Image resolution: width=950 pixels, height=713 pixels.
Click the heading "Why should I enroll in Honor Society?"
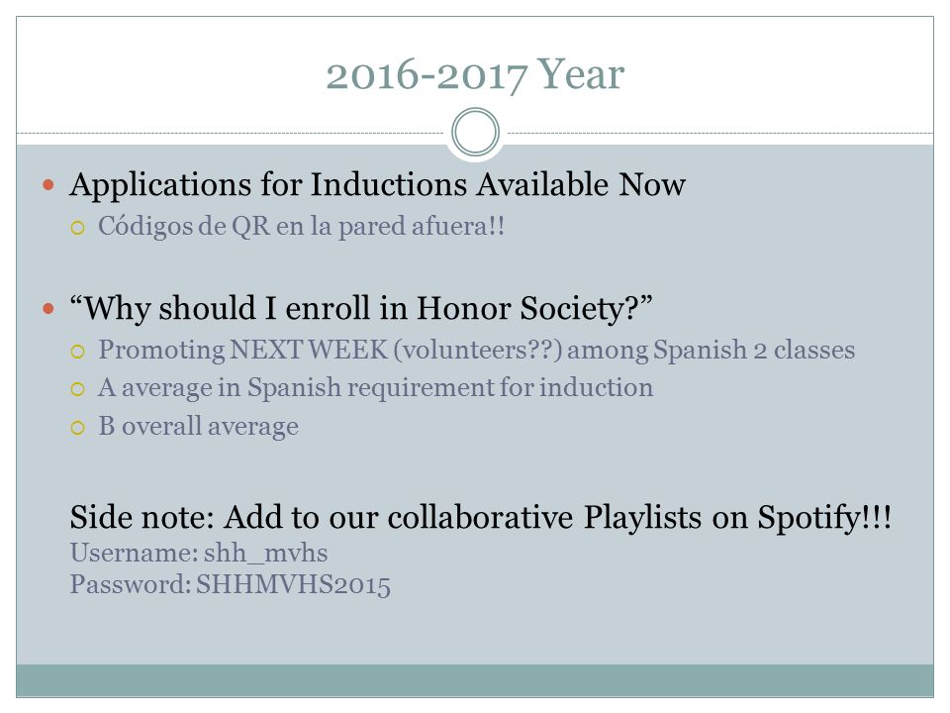coord(361,308)
